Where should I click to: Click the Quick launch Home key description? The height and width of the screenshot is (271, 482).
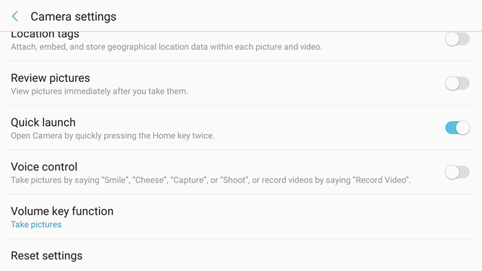click(x=113, y=135)
